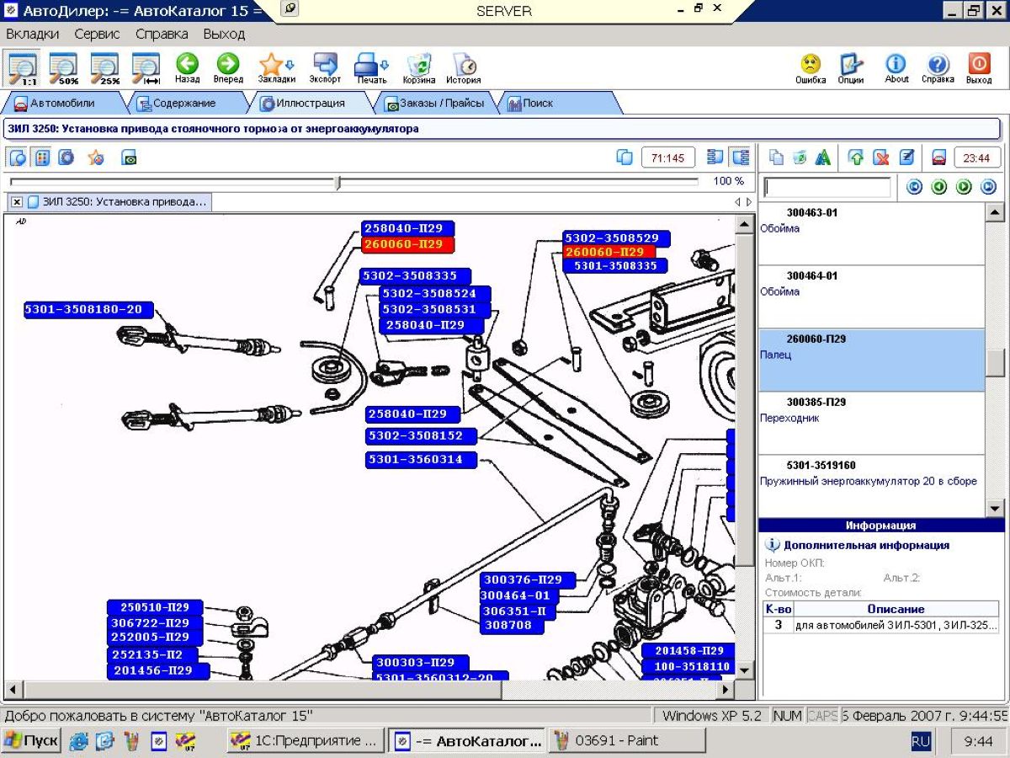Click parts list scrollbar down arrow
The image size is (1010, 758).
tap(995, 509)
